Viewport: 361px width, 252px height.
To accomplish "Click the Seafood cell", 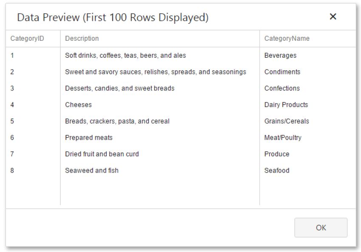I will point(277,170).
